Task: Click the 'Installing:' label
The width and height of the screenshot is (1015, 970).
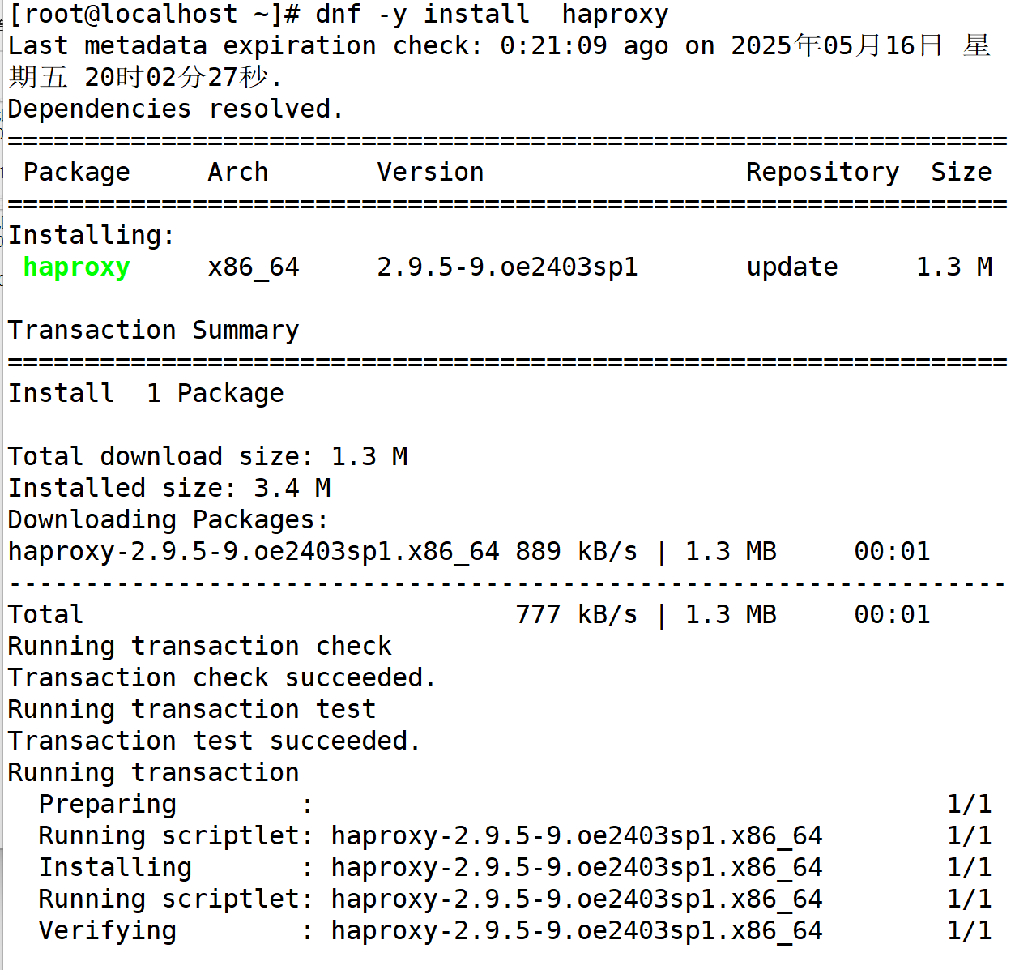Action: (x=92, y=236)
